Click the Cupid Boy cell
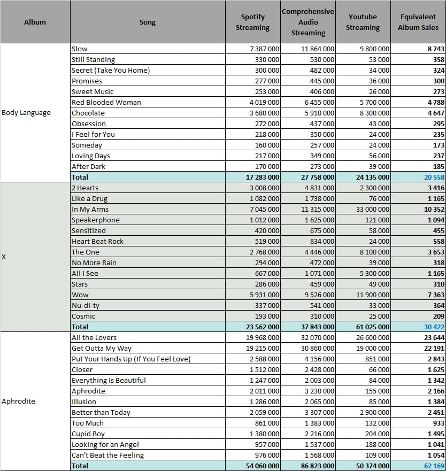The height and width of the screenshot is (471, 446). (148, 434)
